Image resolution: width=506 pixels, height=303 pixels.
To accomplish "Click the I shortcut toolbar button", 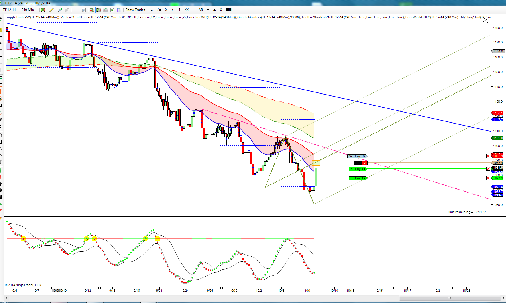I will point(179,10).
